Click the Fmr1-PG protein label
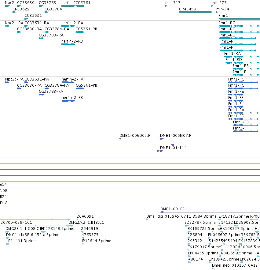260x270 pixels. [236, 85]
